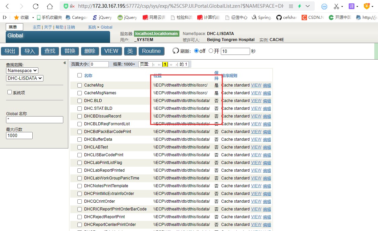Sort by the 名称 column header
378x231 pixels.
(88, 75)
